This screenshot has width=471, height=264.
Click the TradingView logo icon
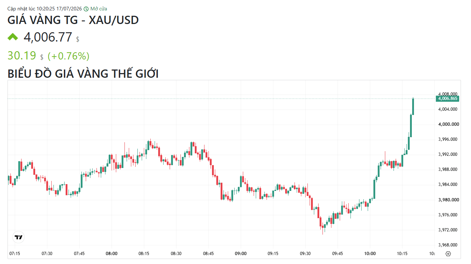pyautogui.click(x=18, y=237)
